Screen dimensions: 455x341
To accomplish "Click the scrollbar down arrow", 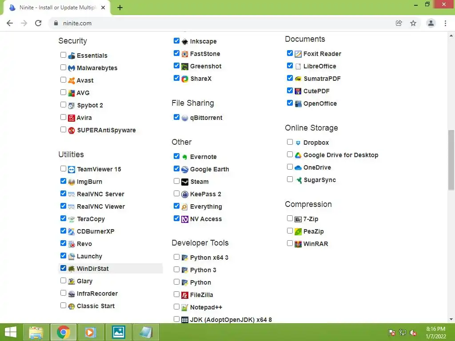I will [x=451, y=319].
